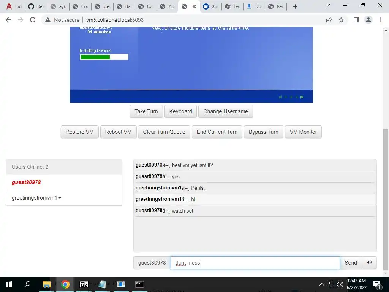Screen dimensions: 389x292
Task: Click the Bypass Turn button
Action: (x=264, y=132)
